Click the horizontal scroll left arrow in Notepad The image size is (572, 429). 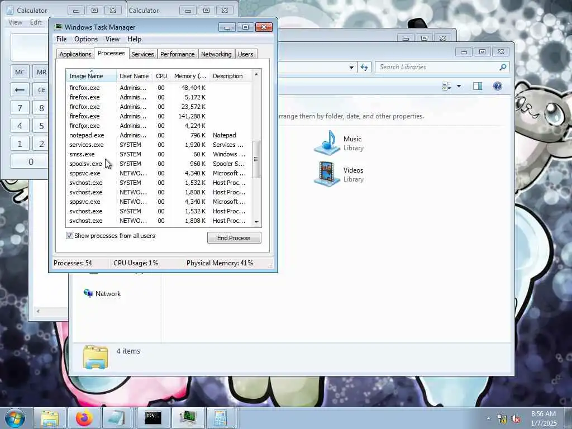38,311
